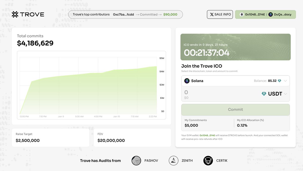303x171 pixels.
Task: Click the Trove X logo icon
Action: tap(15, 14)
